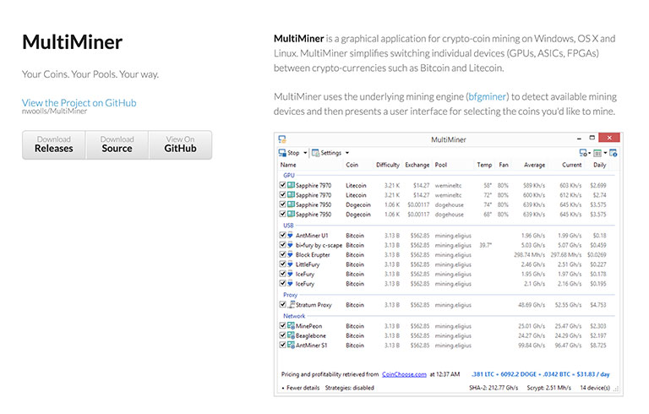Click the 'SHA-2: 212.77 Gh/s' status text
The image size is (649, 414).
click(x=494, y=388)
